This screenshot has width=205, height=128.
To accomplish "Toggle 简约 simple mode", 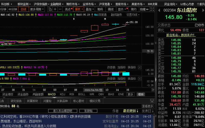I will 133,9.
